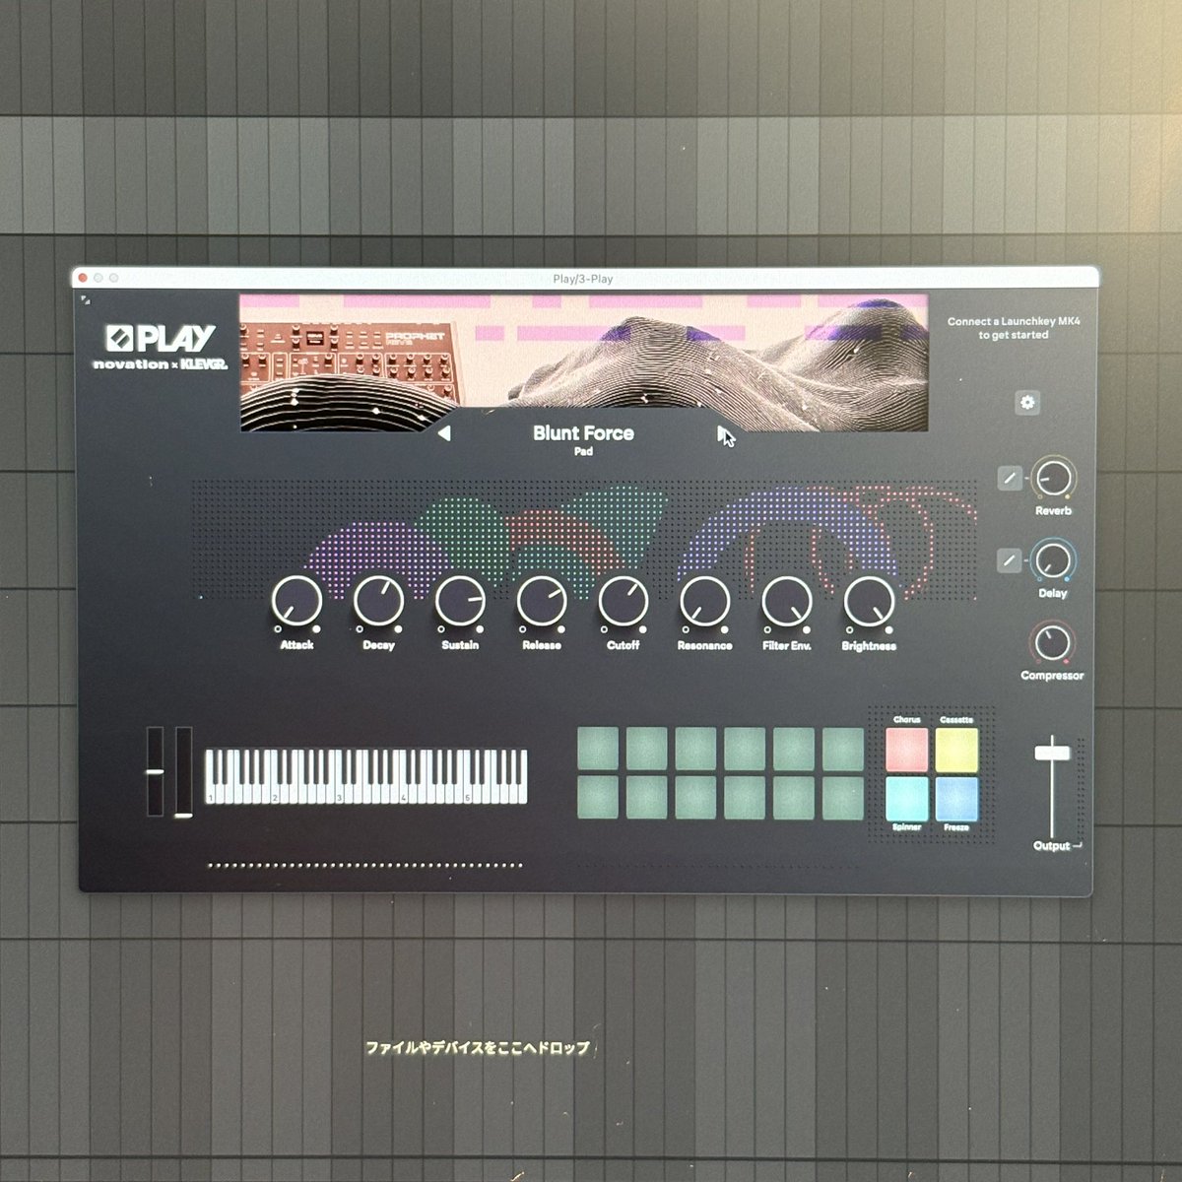This screenshot has height=1182, width=1182.
Task: Click the Filter Env. knob
Action: [787, 601]
